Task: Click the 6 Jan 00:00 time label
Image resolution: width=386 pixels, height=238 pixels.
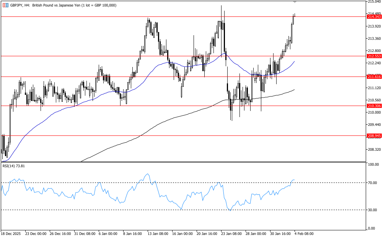Action: (x=108, y=233)
